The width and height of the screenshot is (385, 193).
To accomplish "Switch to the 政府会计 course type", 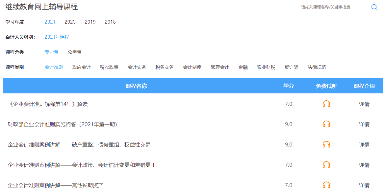I will click(81, 67).
